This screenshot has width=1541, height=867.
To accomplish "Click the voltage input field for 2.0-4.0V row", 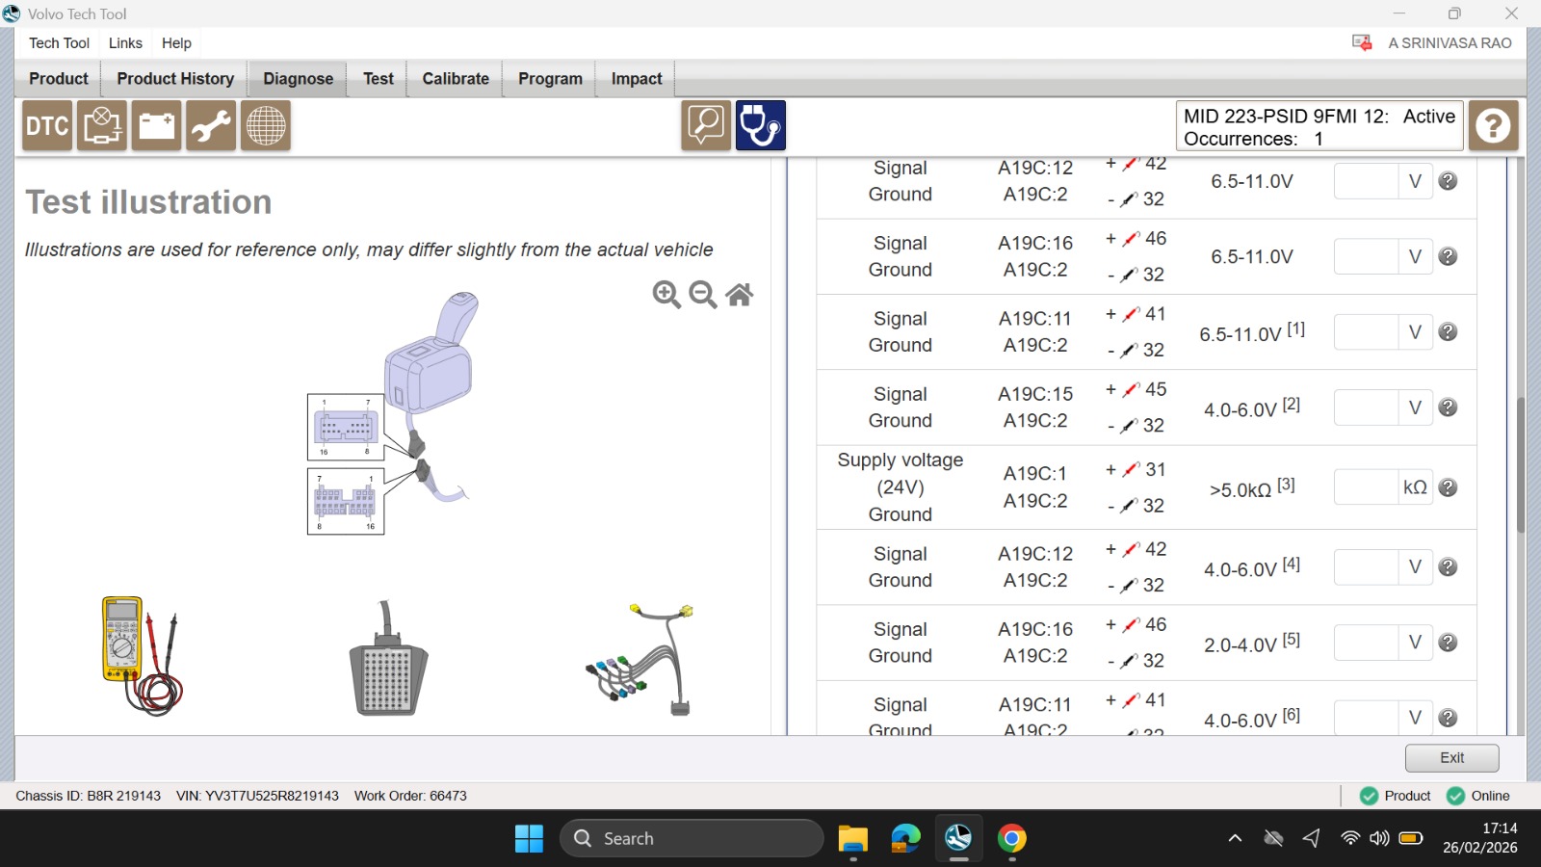I will [x=1366, y=643].
